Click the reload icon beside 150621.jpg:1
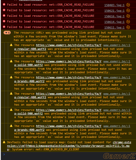This screenshot has height=160, width=136. coord(128,10)
